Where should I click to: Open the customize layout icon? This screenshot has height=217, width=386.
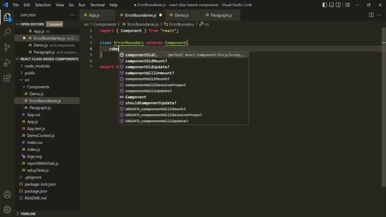pyautogui.click(x=347, y=5)
